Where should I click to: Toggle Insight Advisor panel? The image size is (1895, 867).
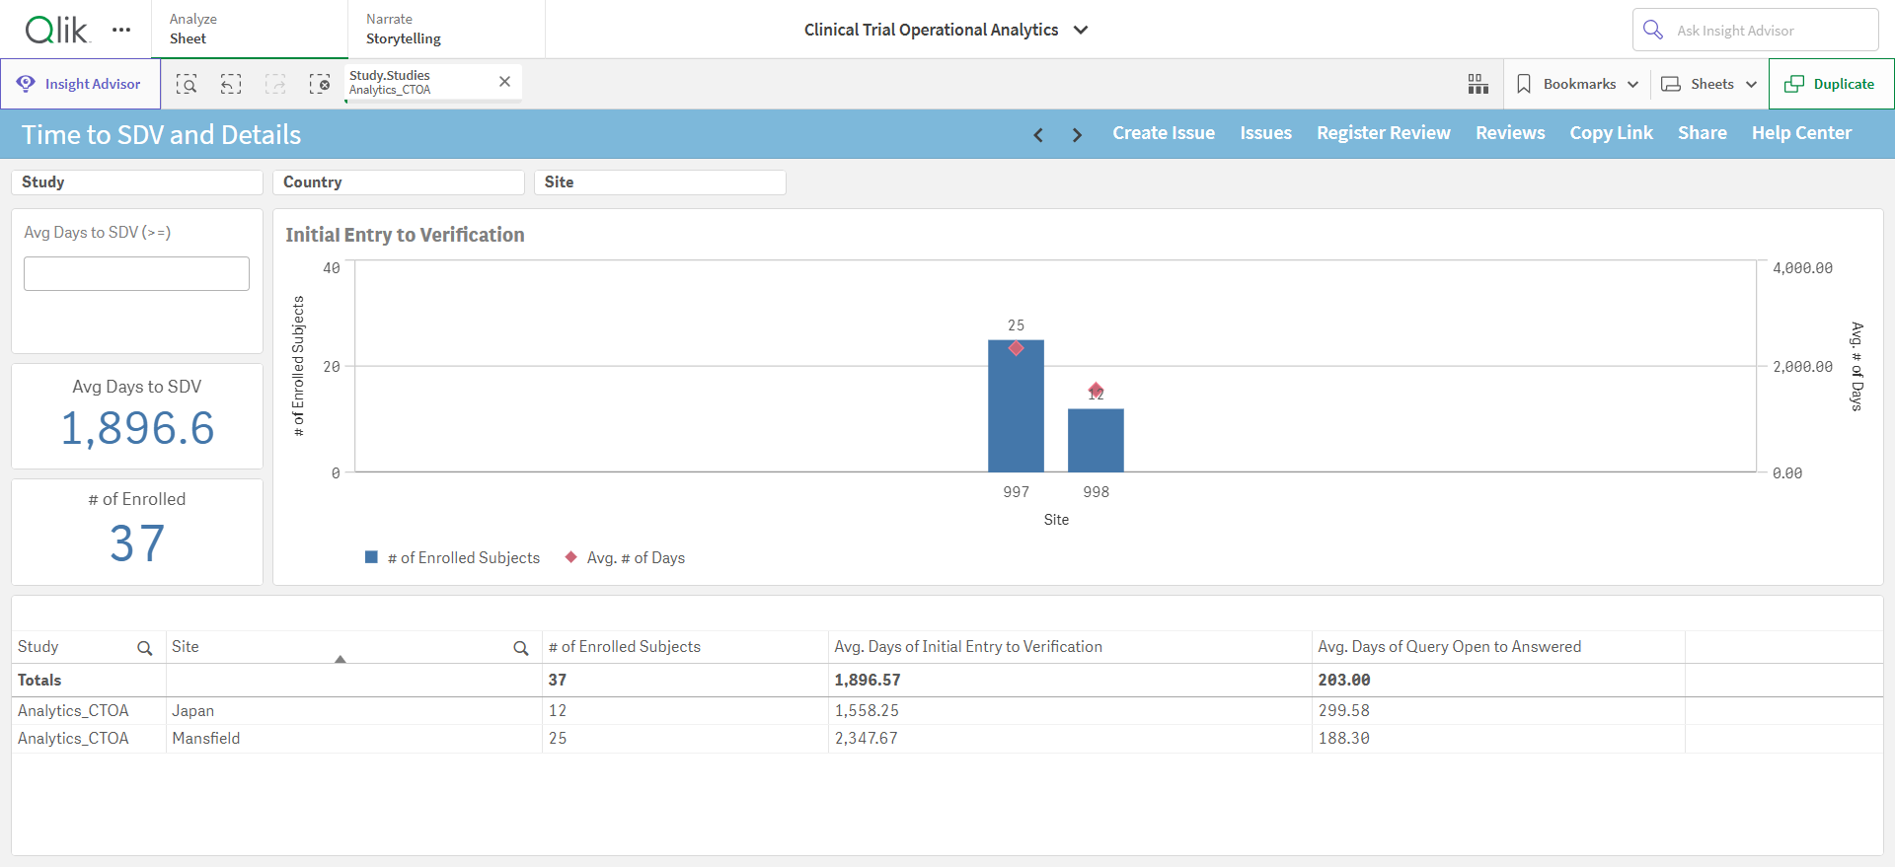tap(80, 84)
